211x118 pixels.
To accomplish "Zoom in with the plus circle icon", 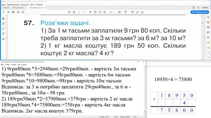I will (x=105, y=12).
